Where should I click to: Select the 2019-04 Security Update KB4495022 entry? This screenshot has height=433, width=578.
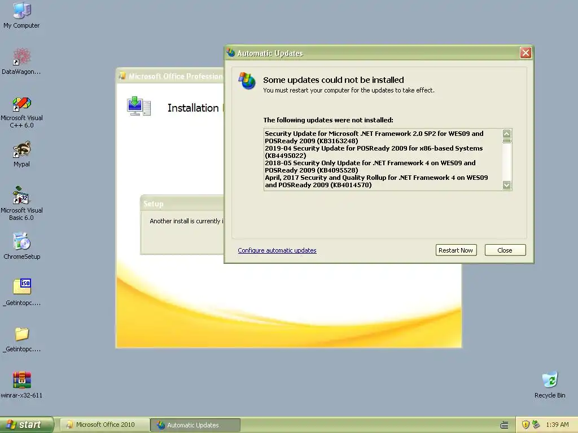tap(374, 152)
